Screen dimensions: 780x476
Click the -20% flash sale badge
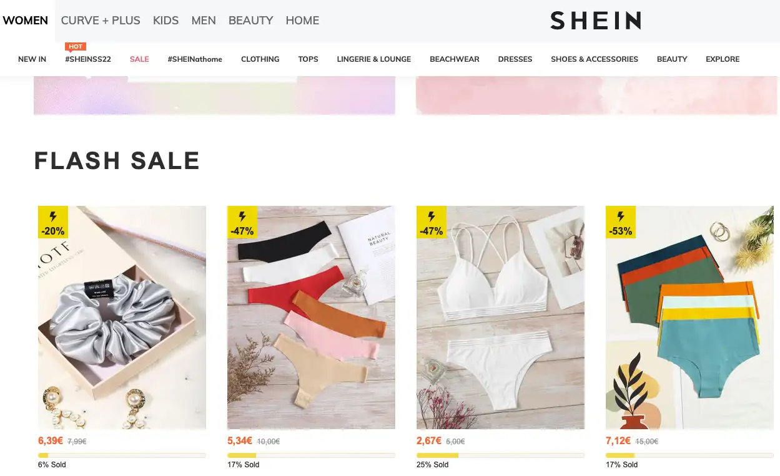[x=53, y=222]
